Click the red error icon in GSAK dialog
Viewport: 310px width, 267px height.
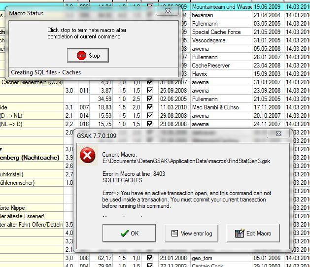[87, 155]
